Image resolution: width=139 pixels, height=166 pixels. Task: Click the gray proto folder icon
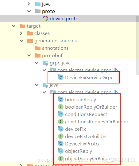click(38, 11)
